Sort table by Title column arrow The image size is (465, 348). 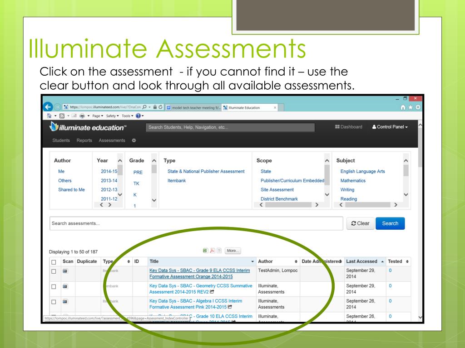pyautogui.click(x=252, y=261)
